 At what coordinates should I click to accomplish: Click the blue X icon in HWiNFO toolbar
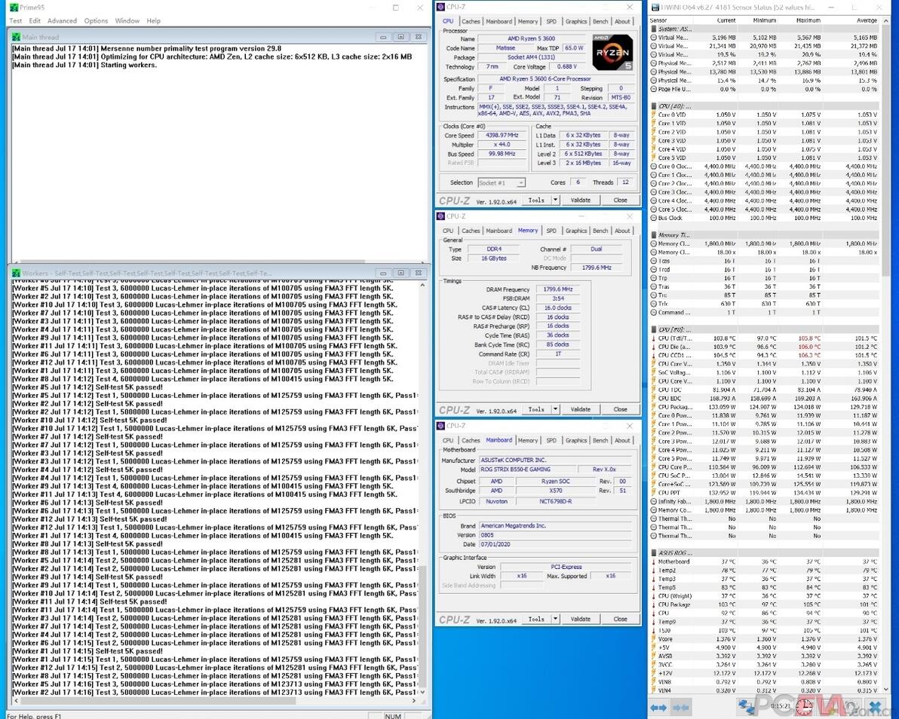(876, 707)
